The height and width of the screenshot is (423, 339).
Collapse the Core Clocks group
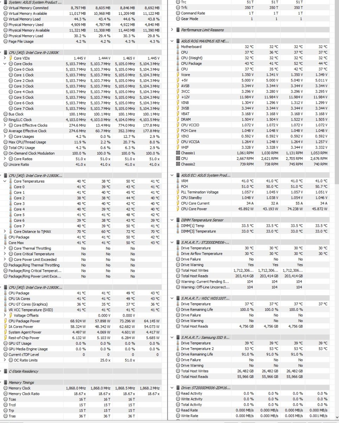click(5, 64)
